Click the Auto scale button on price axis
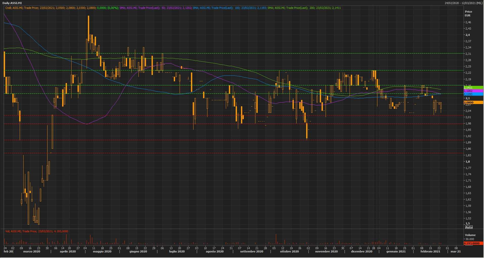Screen dimensions: 484x258 [469, 227]
